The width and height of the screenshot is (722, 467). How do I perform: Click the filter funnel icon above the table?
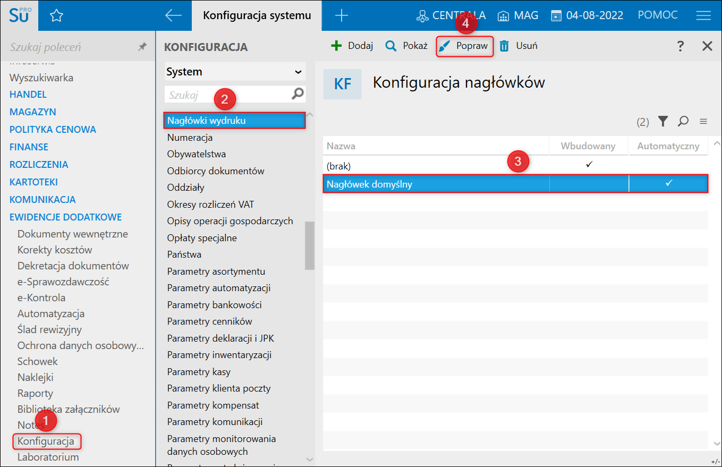(x=662, y=121)
